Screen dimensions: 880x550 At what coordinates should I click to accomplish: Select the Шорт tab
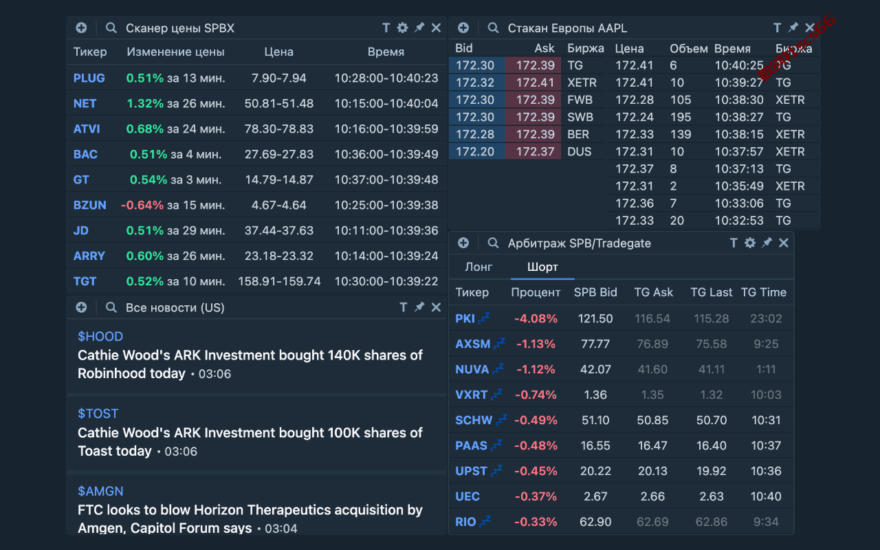coord(542,267)
